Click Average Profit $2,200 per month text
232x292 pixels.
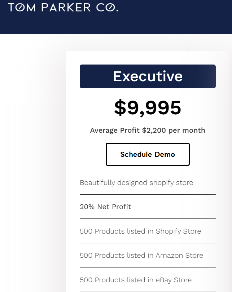point(148,130)
